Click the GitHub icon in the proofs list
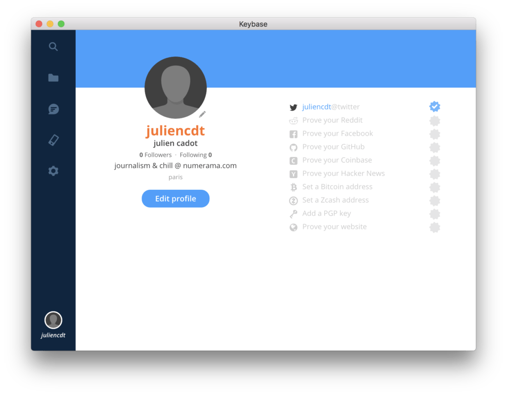Image resolution: width=507 pixels, height=395 pixels. coord(293,147)
